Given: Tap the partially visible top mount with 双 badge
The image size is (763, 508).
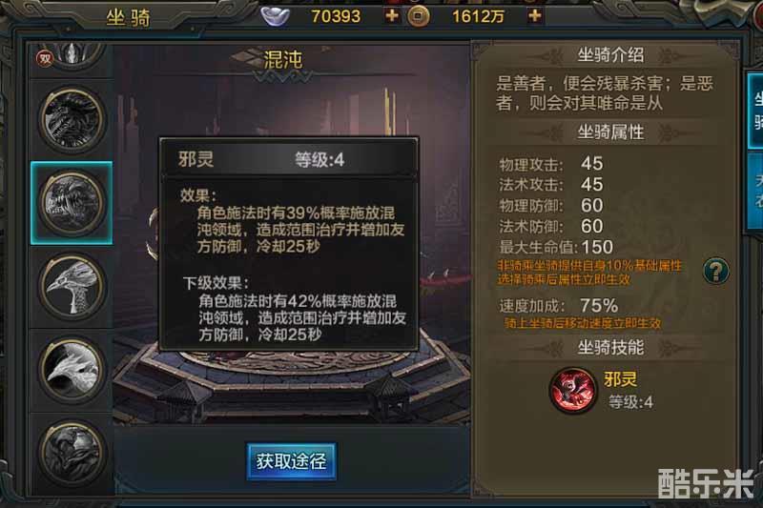Looking at the screenshot, I should point(72,57).
